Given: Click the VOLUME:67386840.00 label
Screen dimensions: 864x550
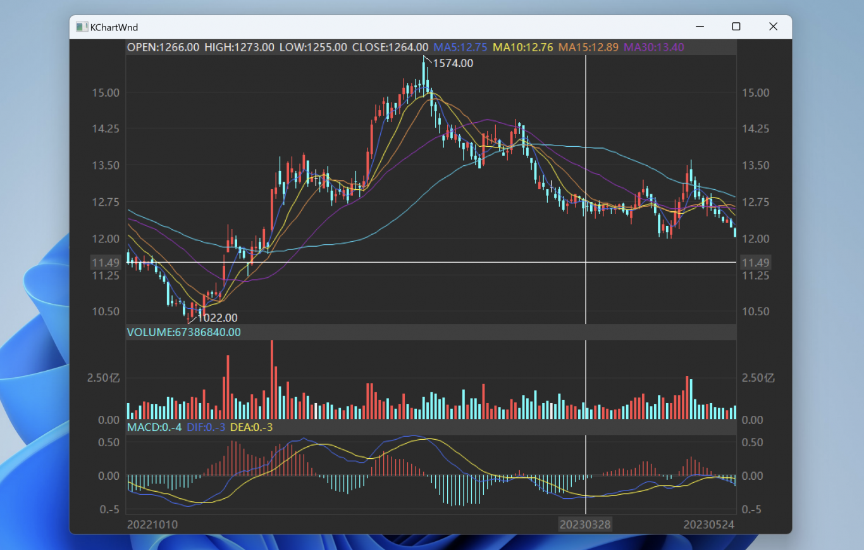Looking at the screenshot, I should tap(184, 332).
